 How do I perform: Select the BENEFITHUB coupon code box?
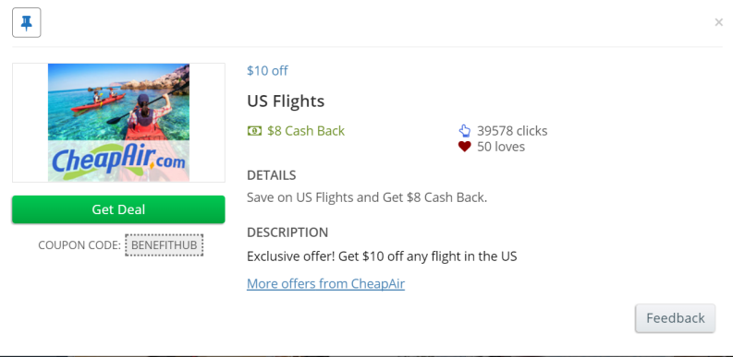[165, 245]
